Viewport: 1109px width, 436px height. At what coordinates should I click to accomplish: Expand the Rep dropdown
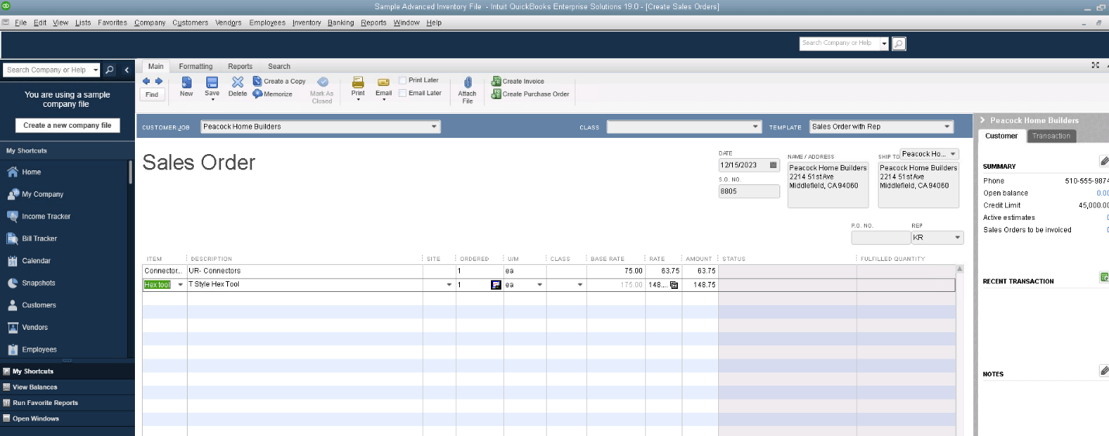coord(957,238)
